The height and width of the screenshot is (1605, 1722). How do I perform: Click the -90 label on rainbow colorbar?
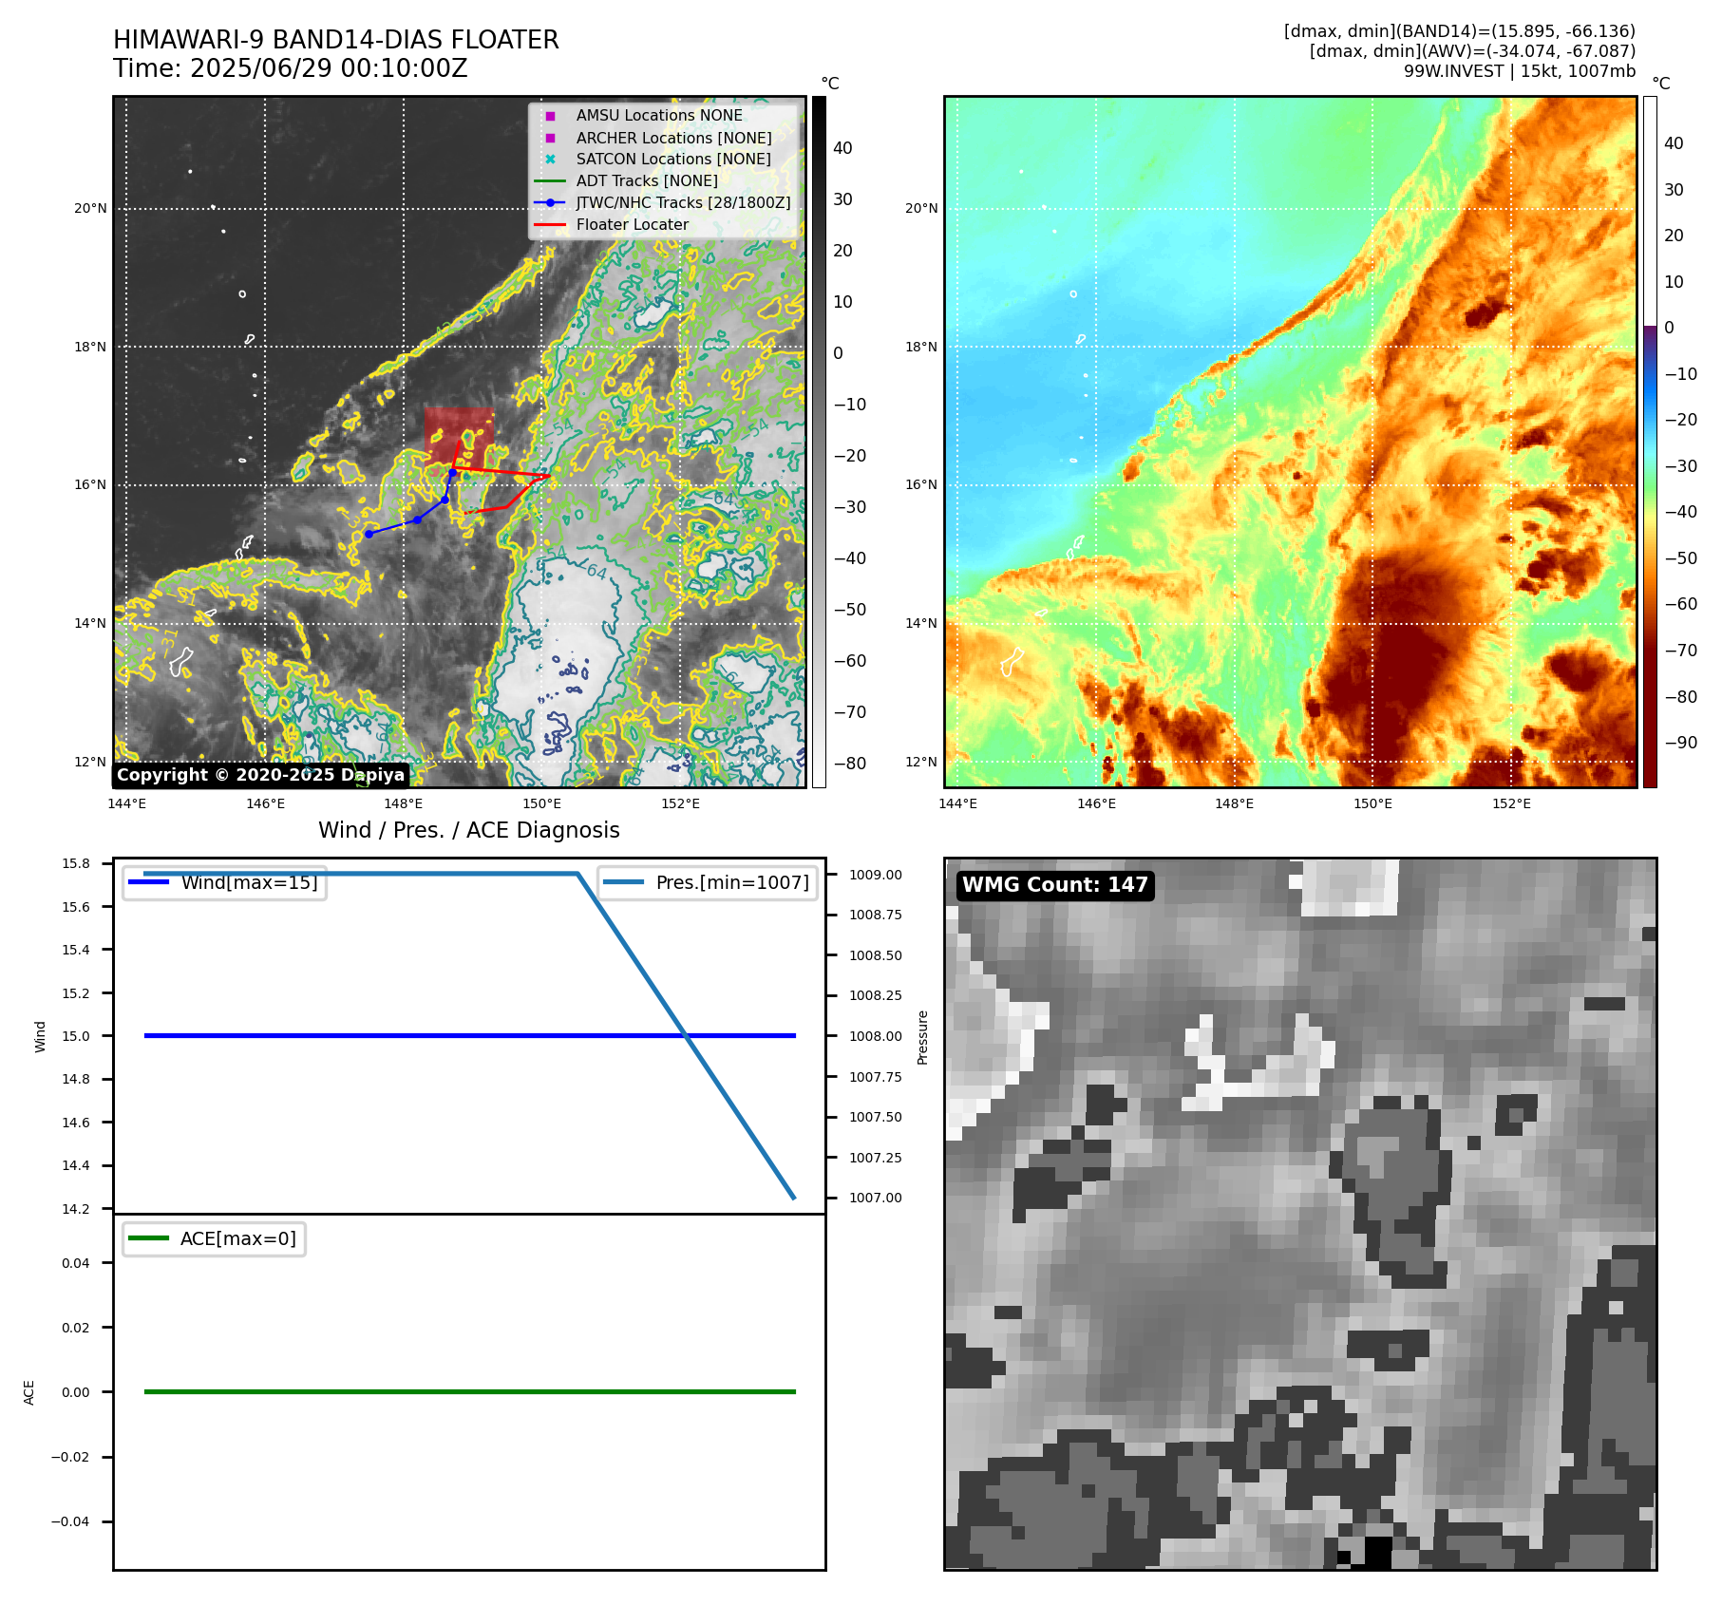point(1681,743)
